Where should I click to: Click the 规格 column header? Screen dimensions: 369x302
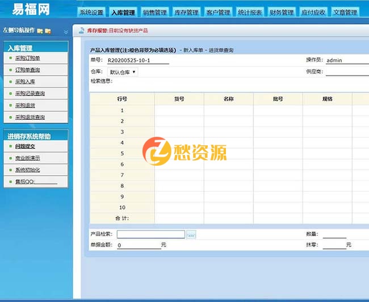coord(328,99)
